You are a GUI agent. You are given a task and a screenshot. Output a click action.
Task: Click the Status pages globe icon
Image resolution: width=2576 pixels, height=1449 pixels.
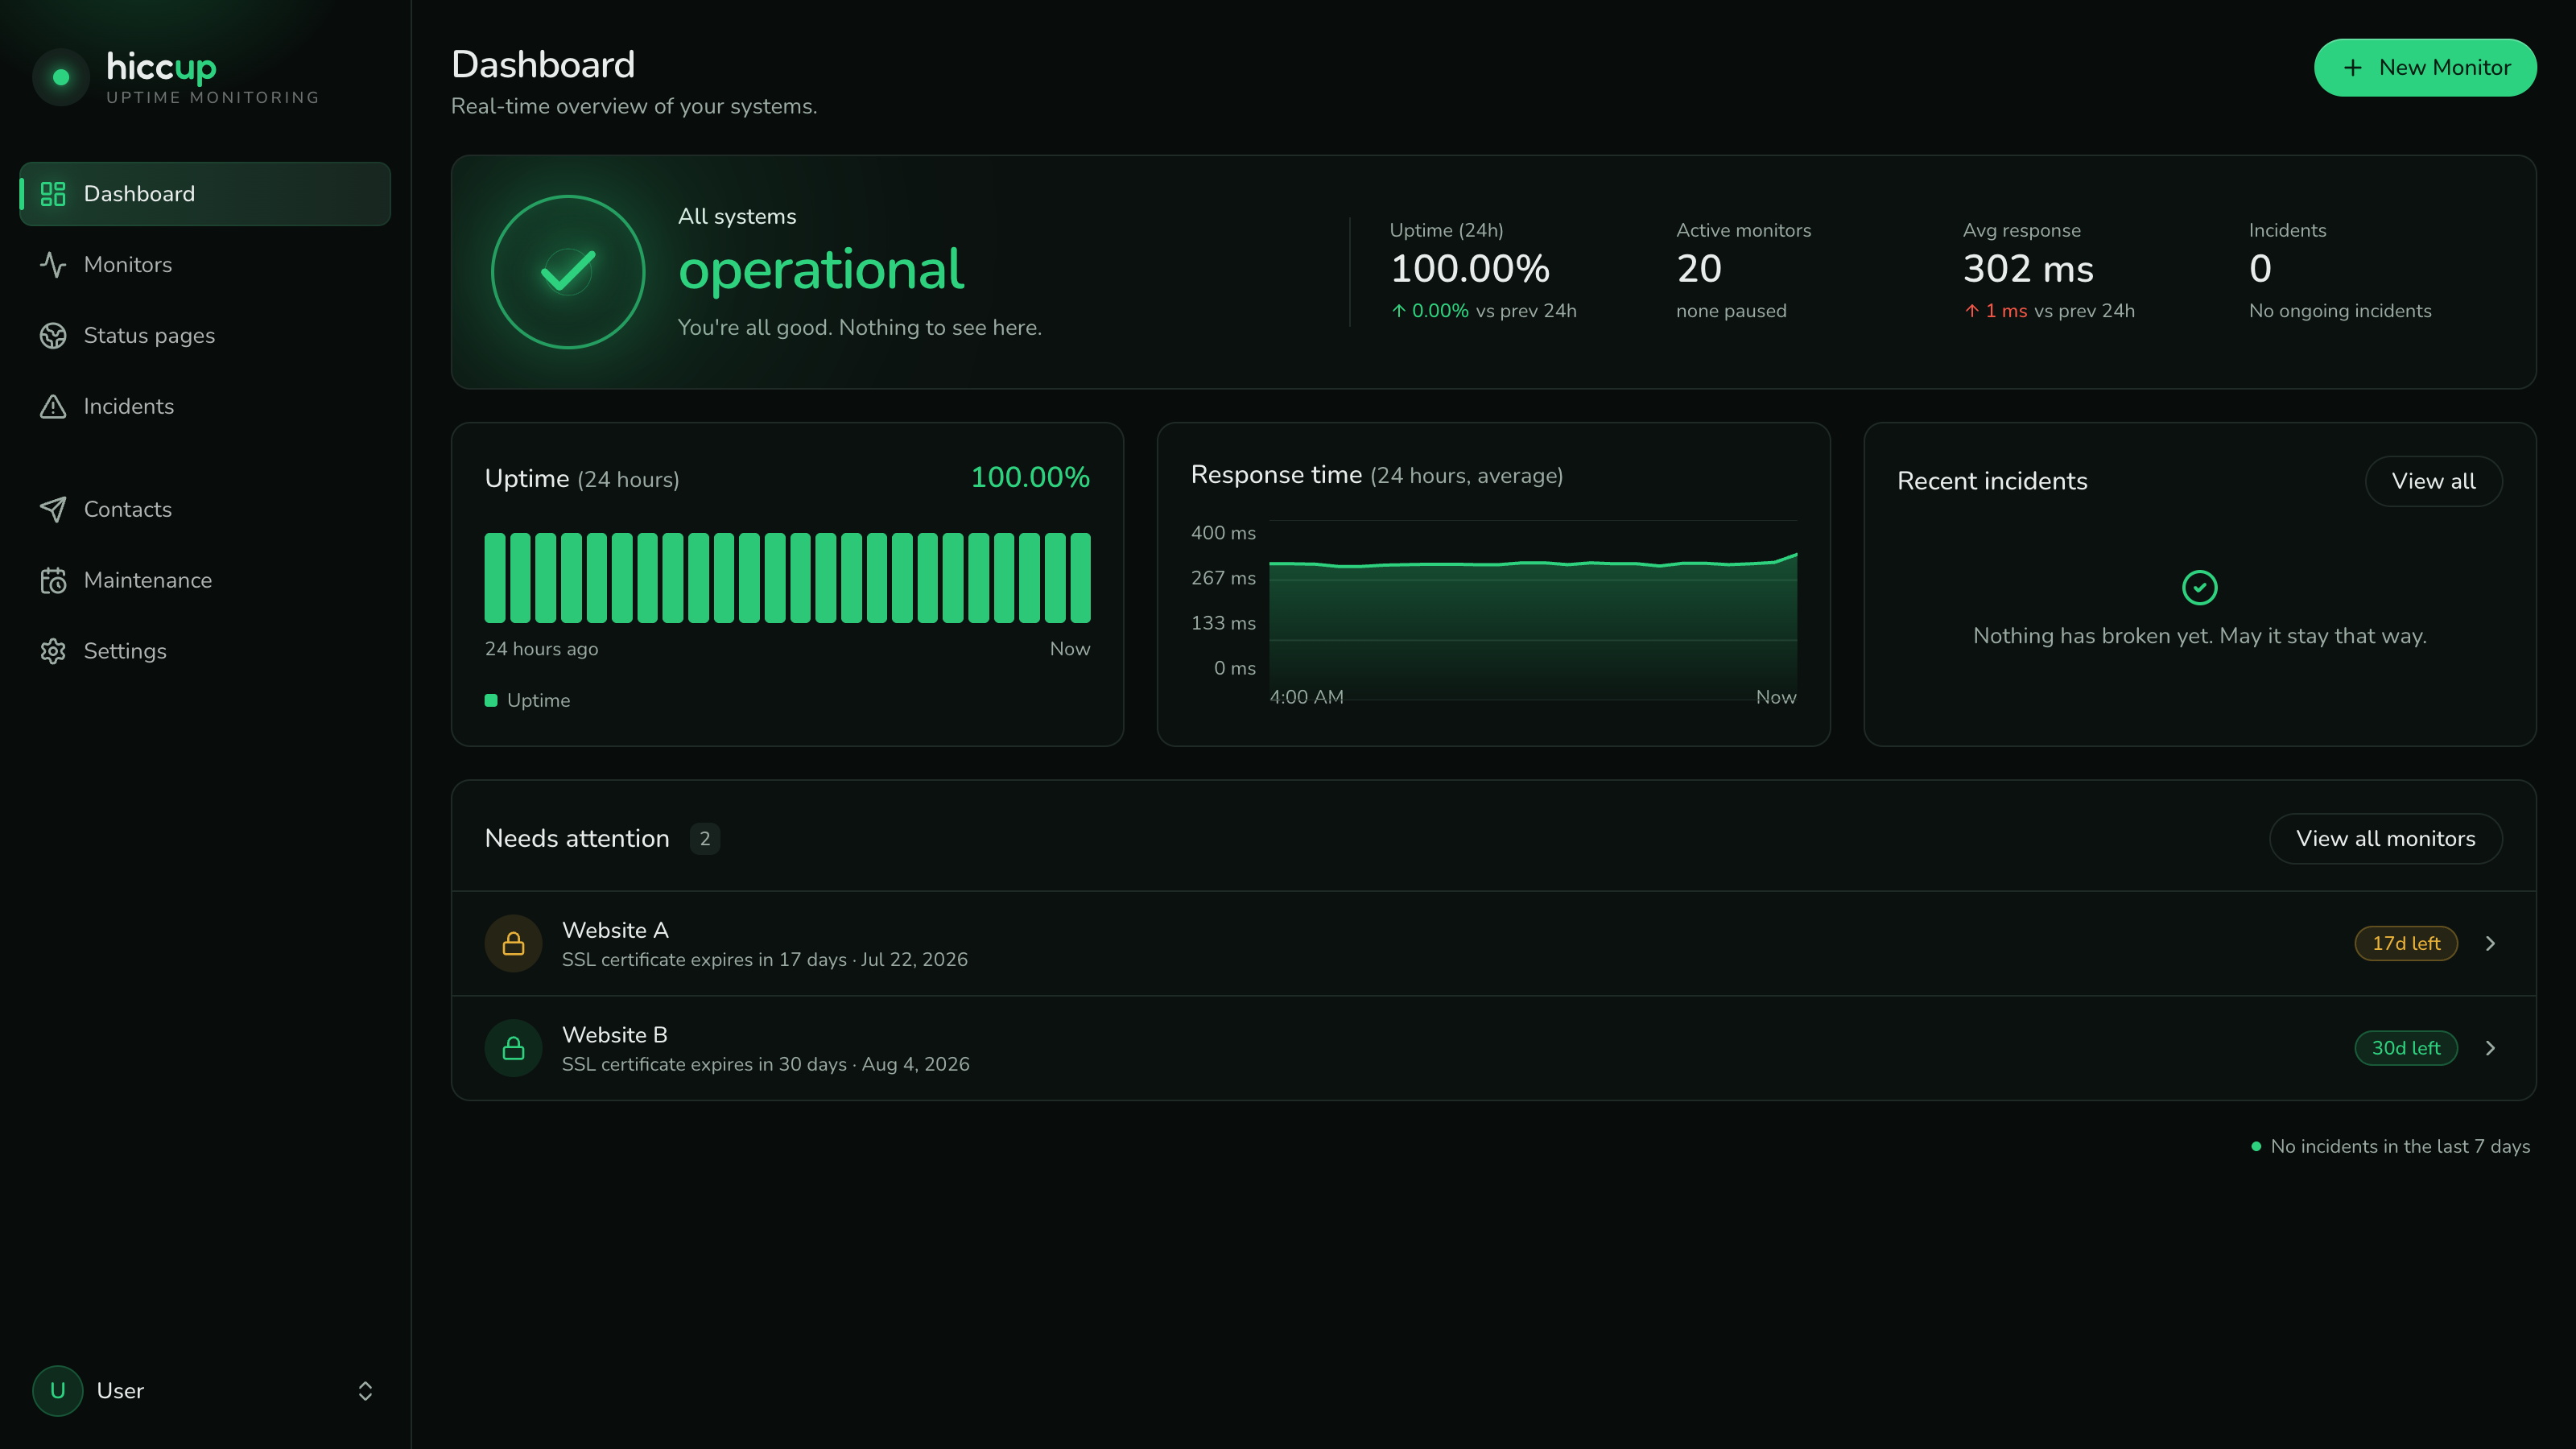tap(53, 336)
